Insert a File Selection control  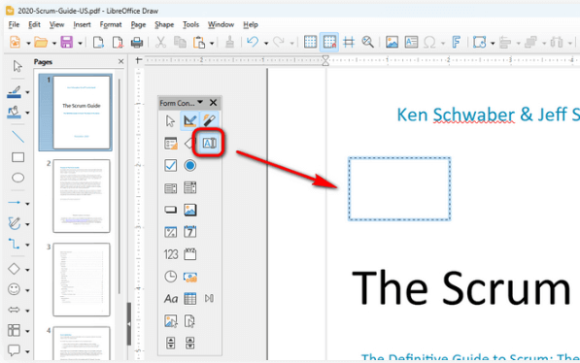pyautogui.click(x=189, y=321)
